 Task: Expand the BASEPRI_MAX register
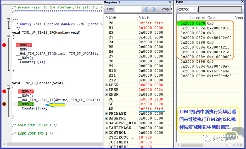tap(106, 123)
